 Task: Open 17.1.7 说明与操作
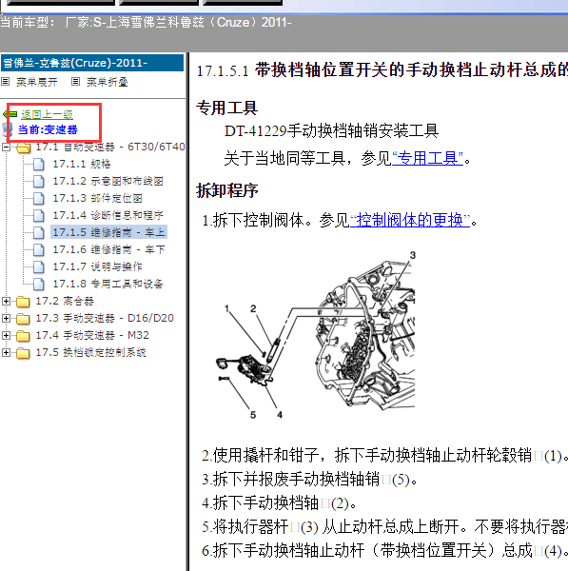click(98, 266)
